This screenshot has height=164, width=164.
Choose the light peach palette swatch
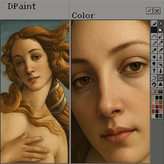(x=153, y=102)
